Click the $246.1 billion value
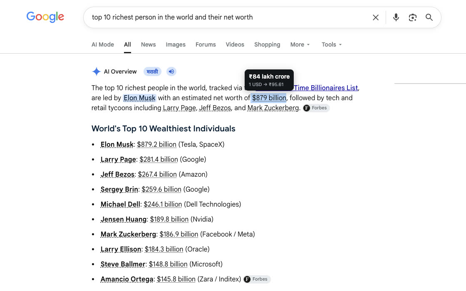 [x=163, y=204]
